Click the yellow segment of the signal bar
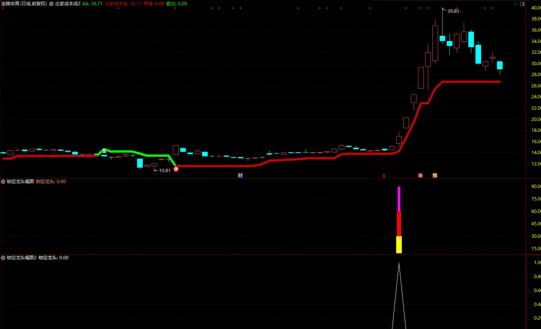541x329 pixels. 399,245
